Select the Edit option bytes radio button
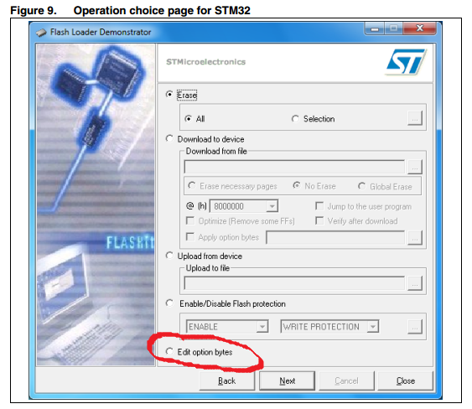472x409 pixels. (169, 351)
